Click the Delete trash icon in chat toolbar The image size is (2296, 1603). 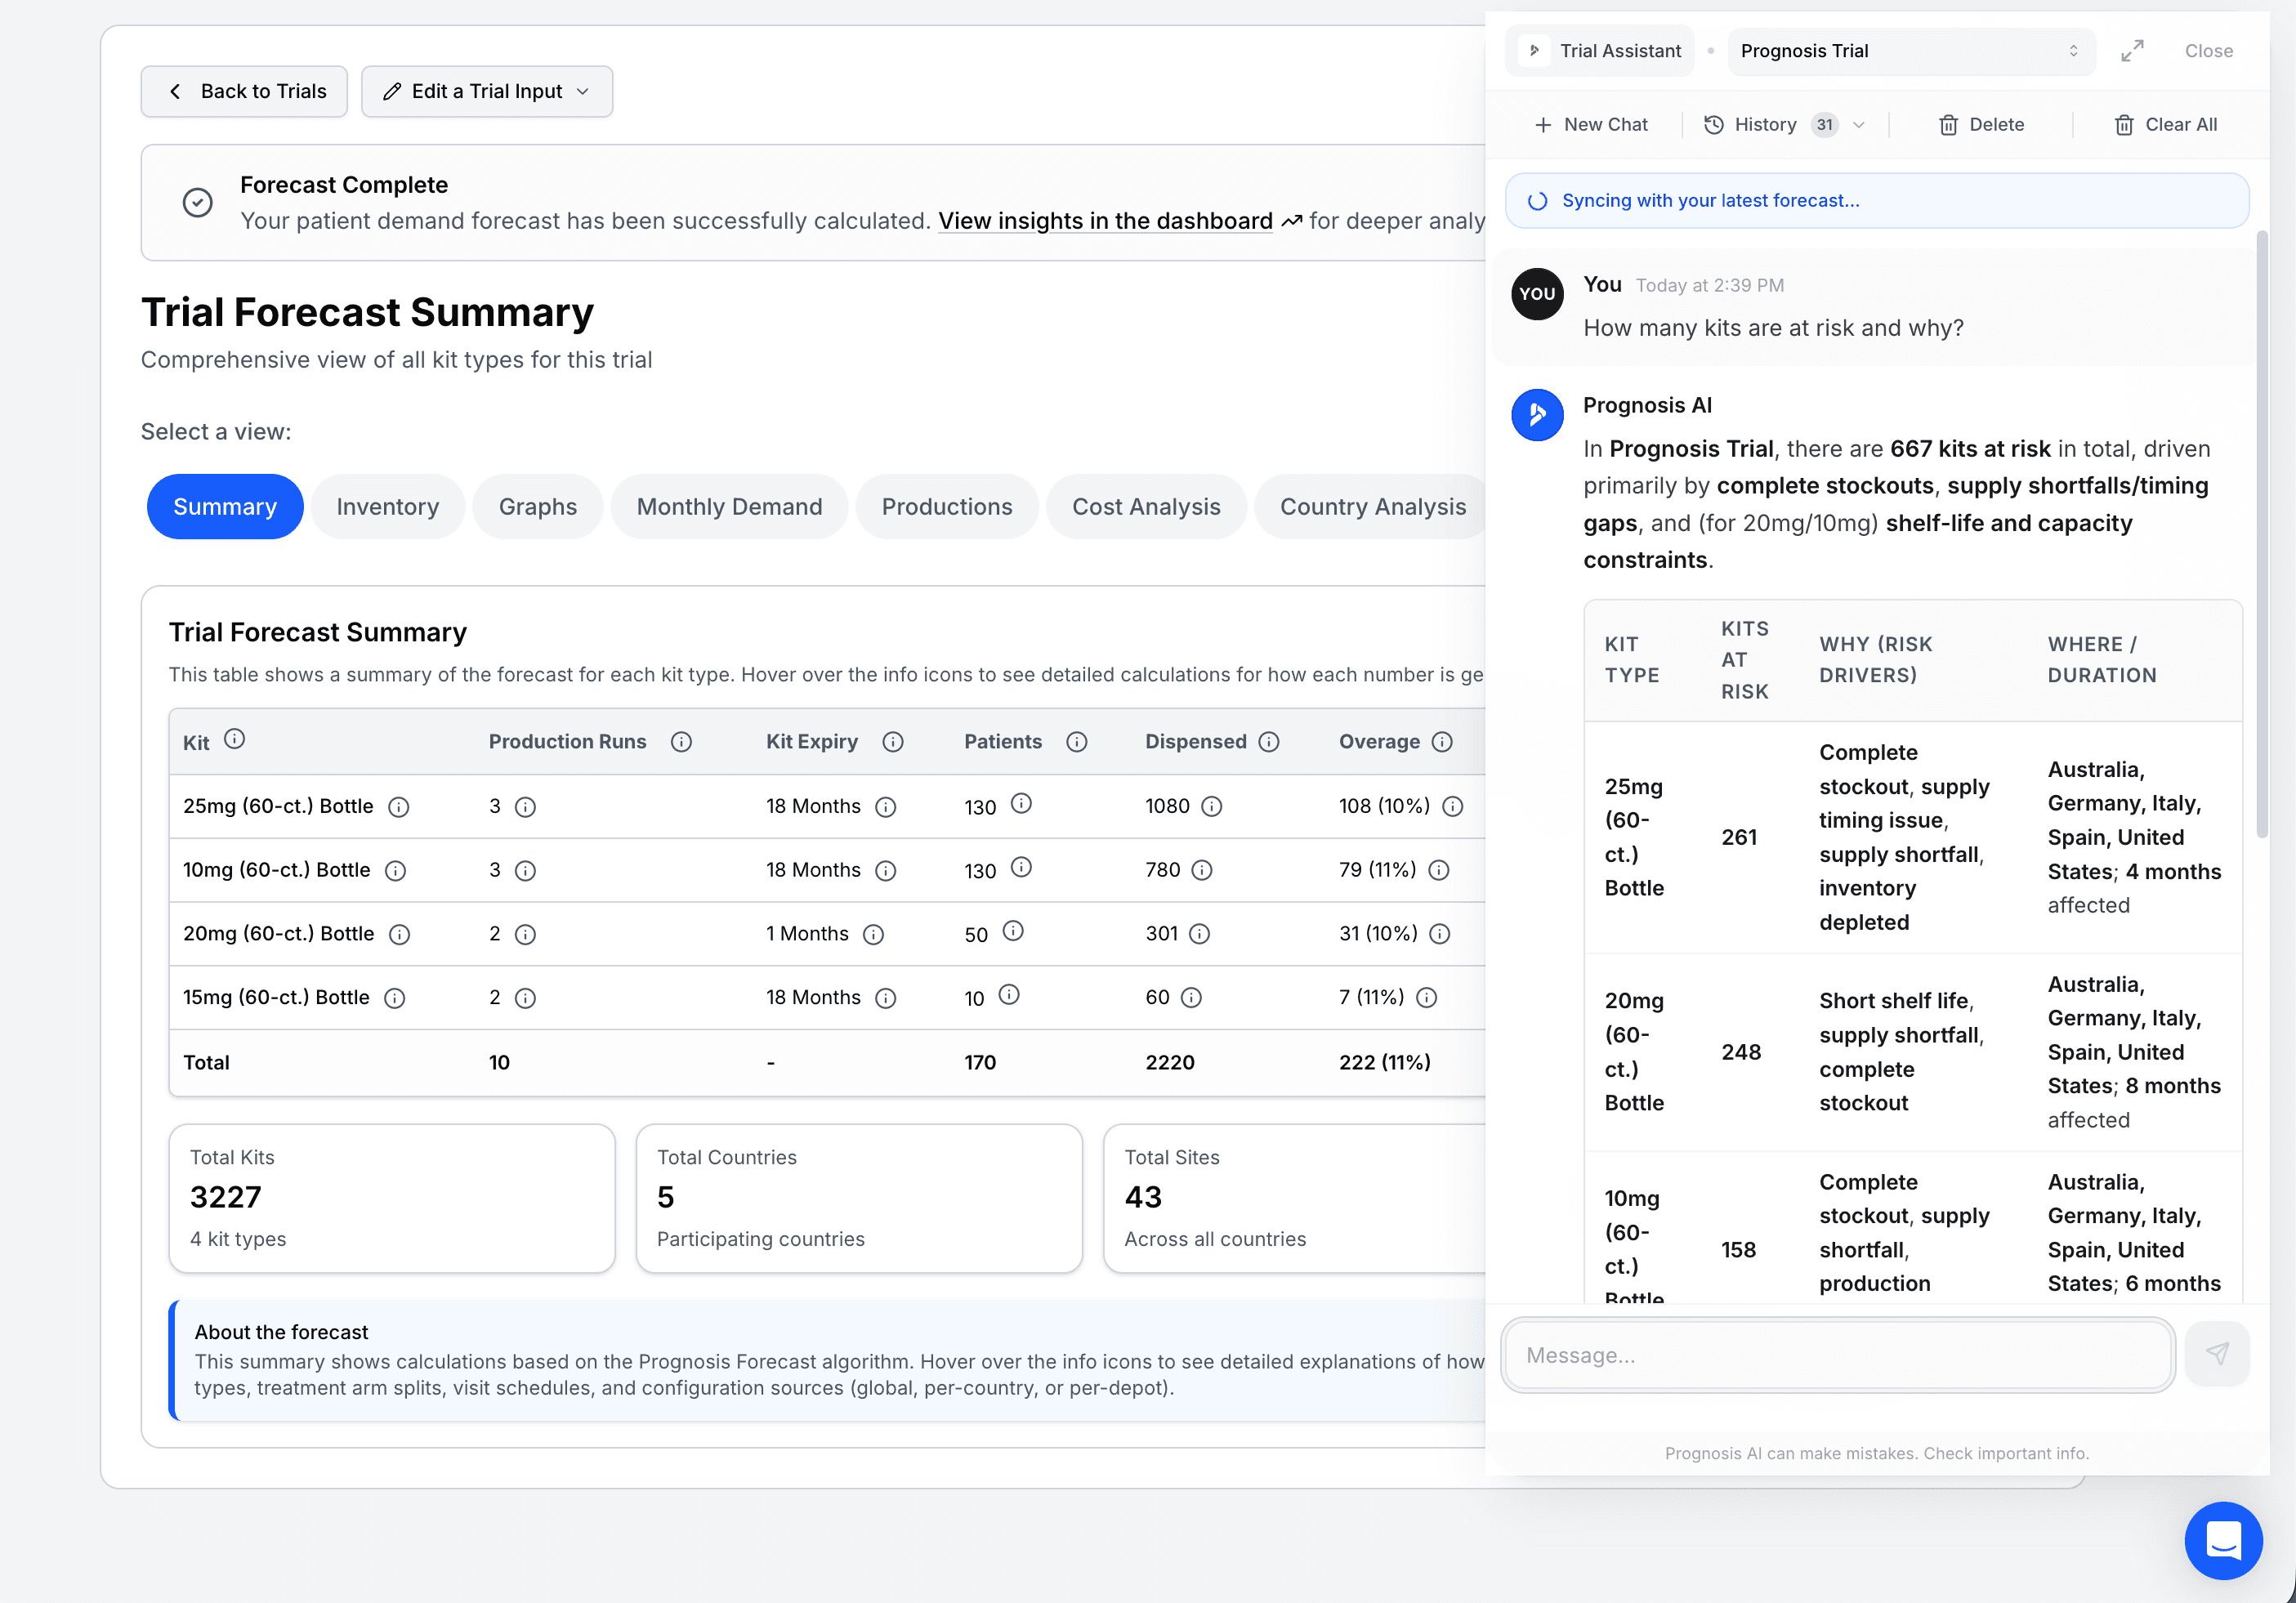pyautogui.click(x=1948, y=125)
